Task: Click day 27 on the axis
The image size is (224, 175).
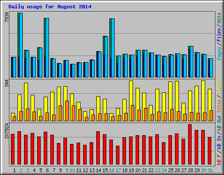Action: click(x=184, y=170)
